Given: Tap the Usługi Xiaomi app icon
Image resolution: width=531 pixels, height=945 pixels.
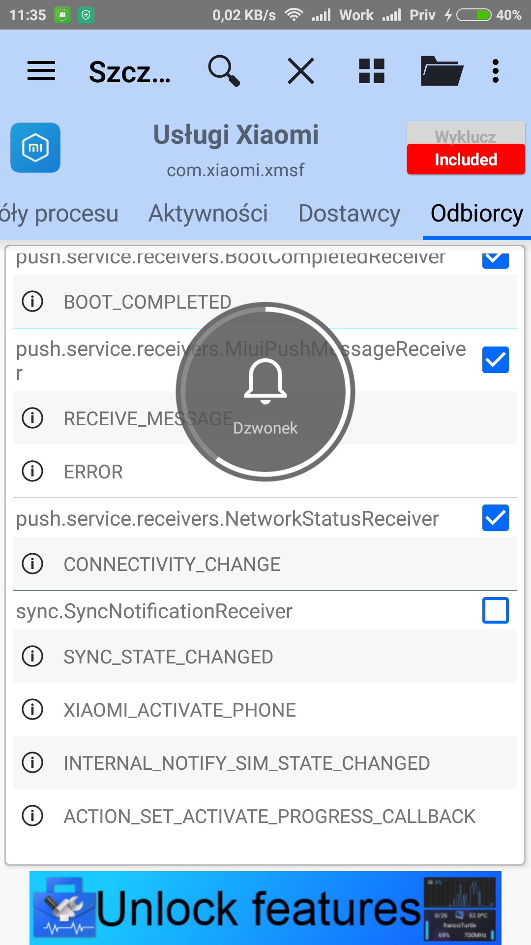Looking at the screenshot, I should 35,148.
